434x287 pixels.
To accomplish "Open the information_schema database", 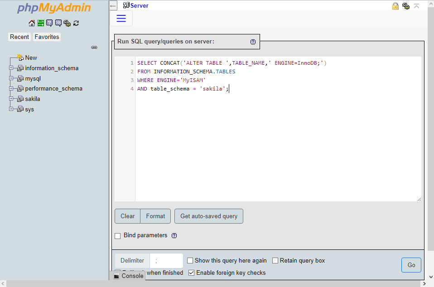I will (x=52, y=68).
